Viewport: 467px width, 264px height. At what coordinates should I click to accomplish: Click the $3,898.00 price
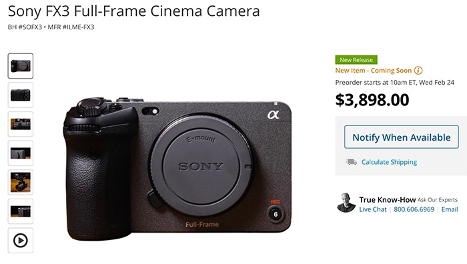coord(372,100)
